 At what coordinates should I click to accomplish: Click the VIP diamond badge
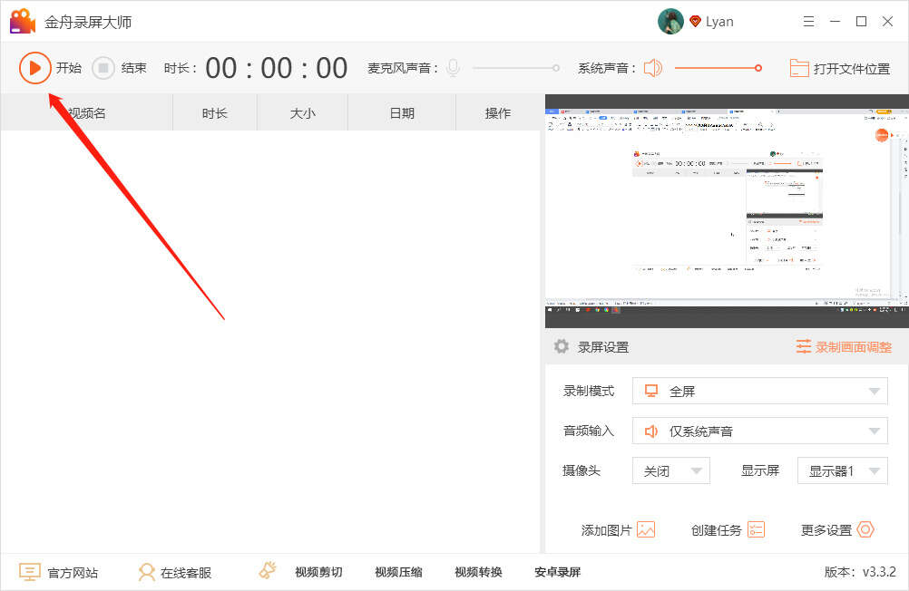695,22
